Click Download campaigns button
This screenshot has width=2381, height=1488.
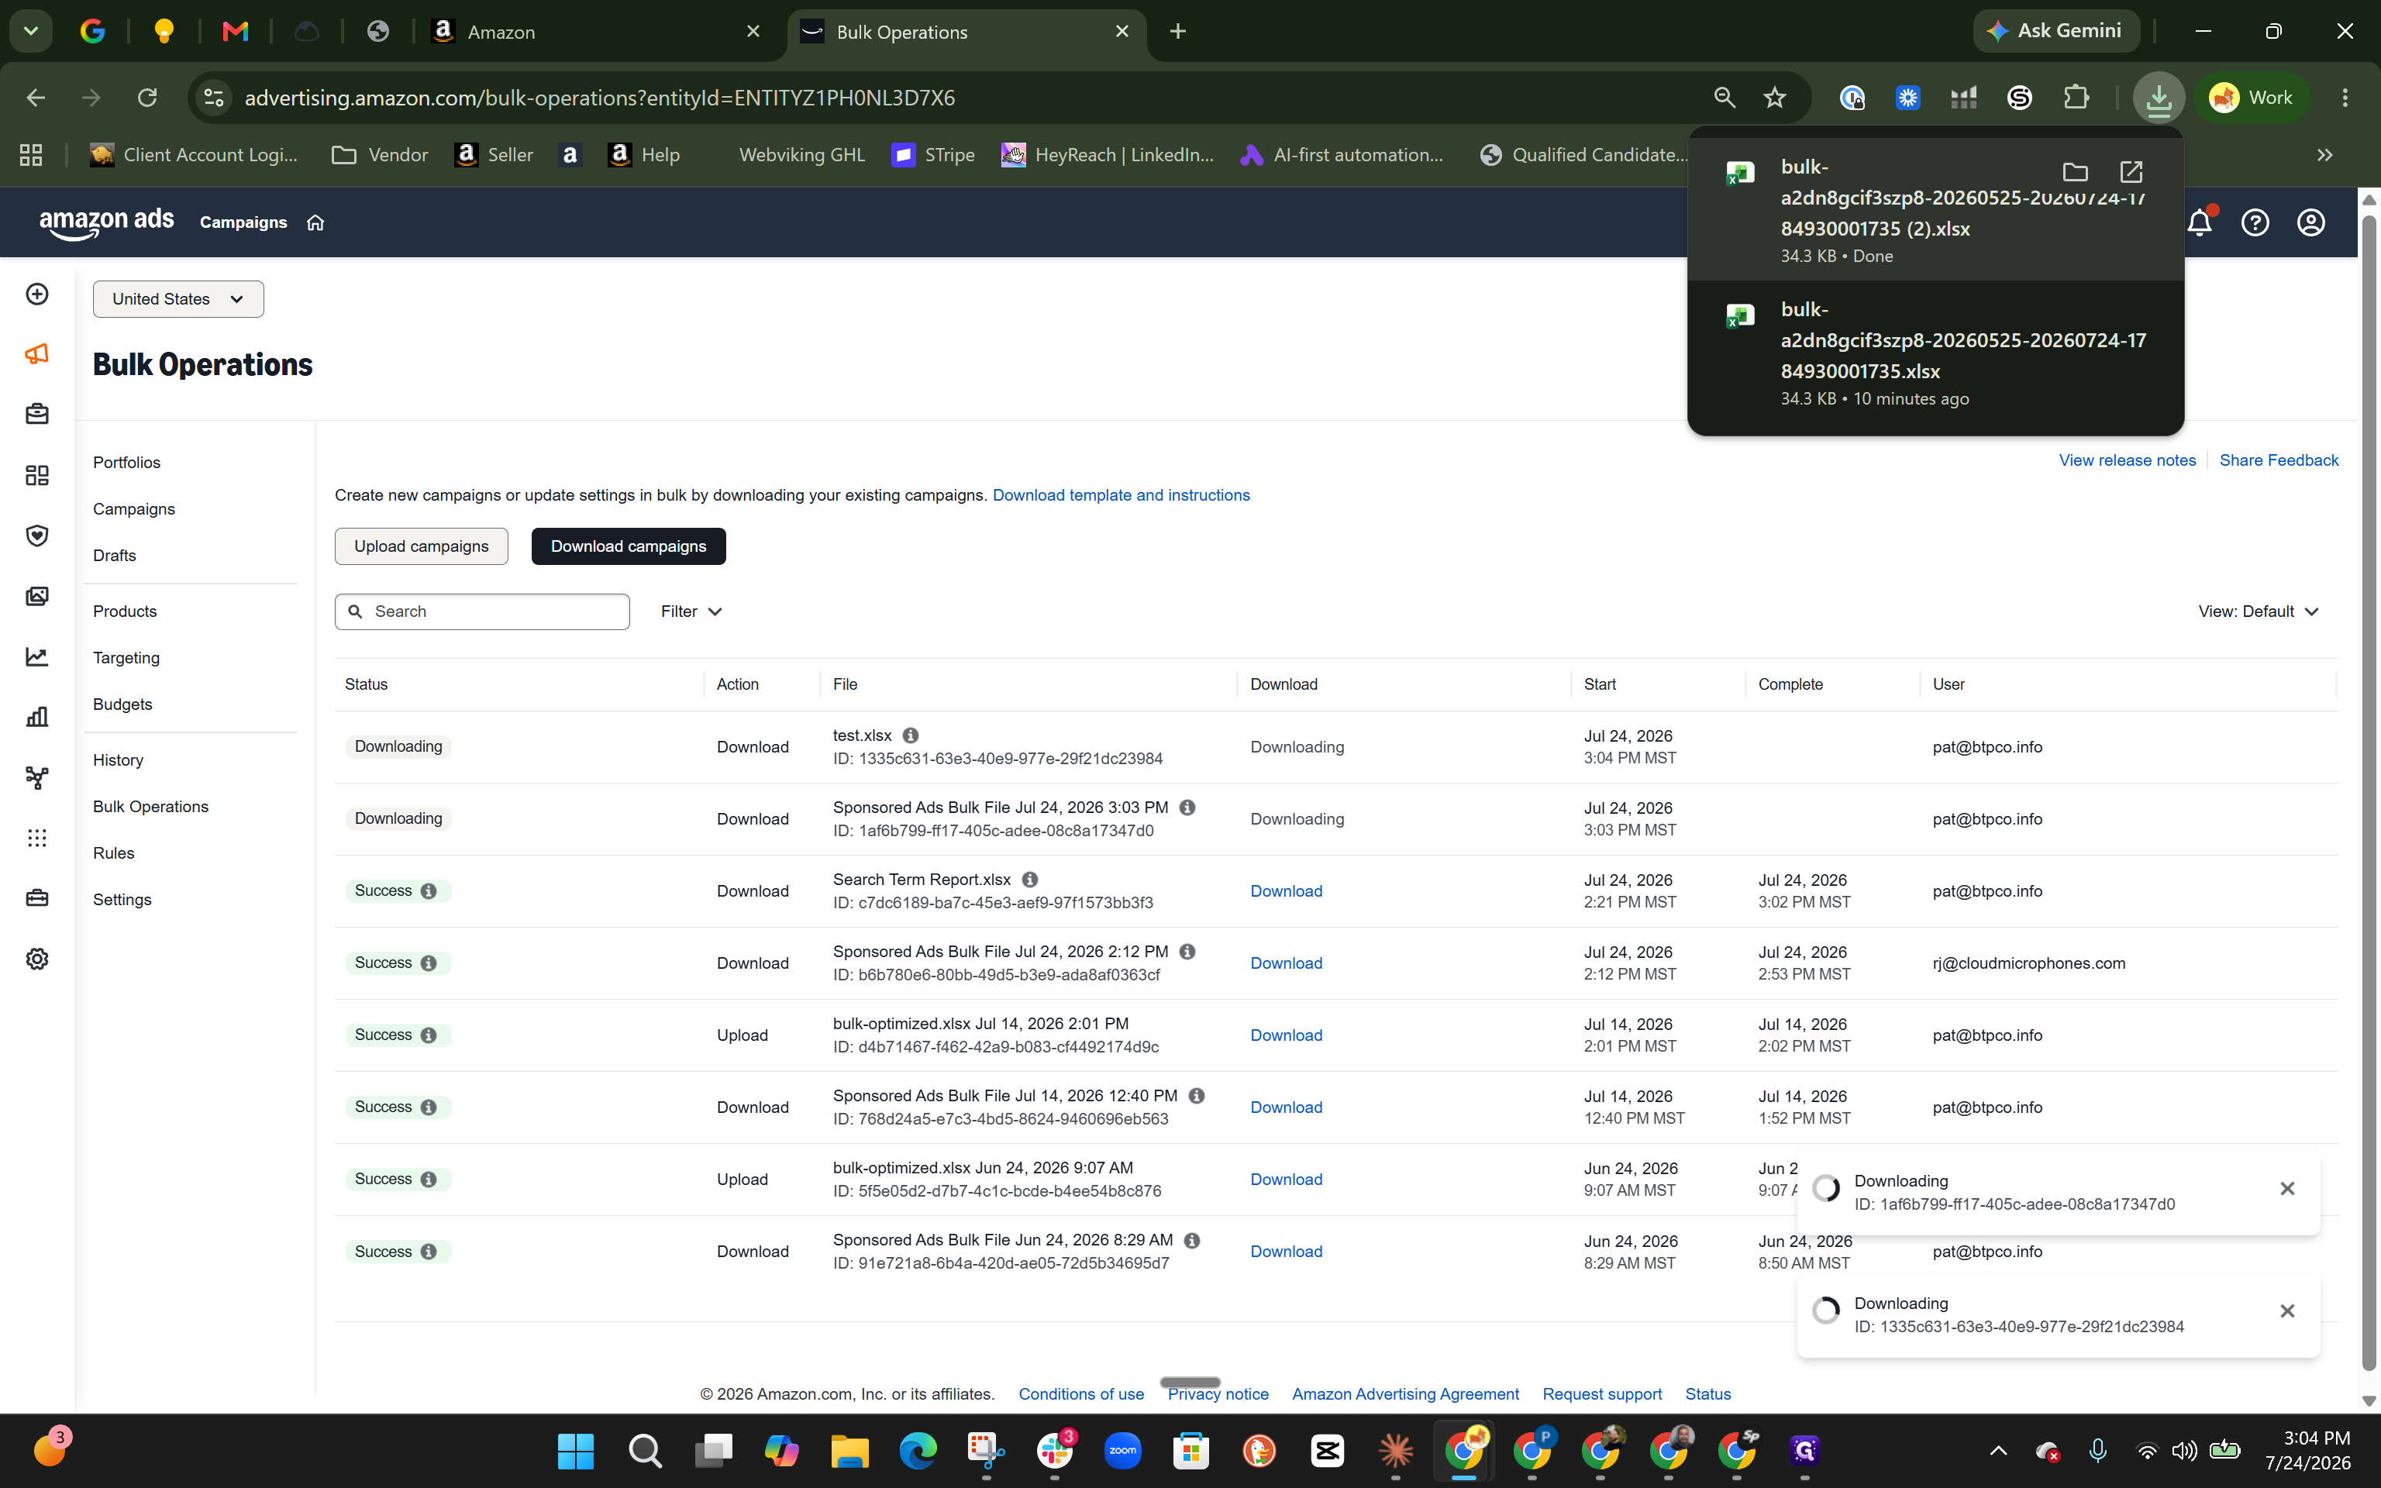coord(629,546)
